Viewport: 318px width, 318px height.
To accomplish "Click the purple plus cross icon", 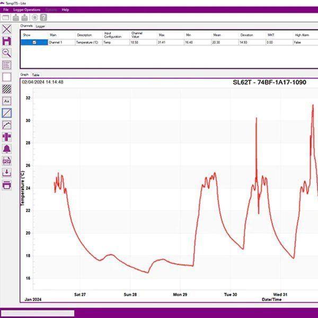I will pos(7,137).
